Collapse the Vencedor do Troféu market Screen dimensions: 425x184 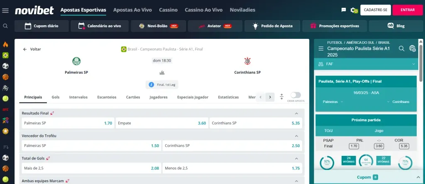pos(296,136)
